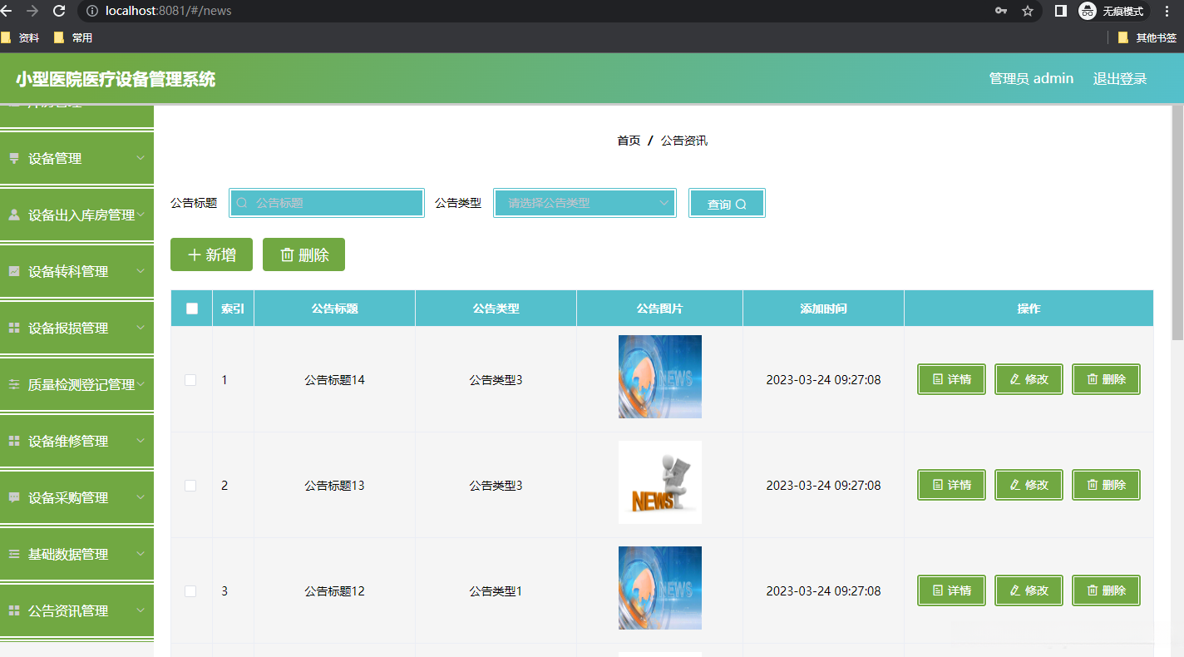Image resolution: width=1184 pixels, height=657 pixels.
Task: Tick the checkbox for 公告标题14
Action: point(190,379)
